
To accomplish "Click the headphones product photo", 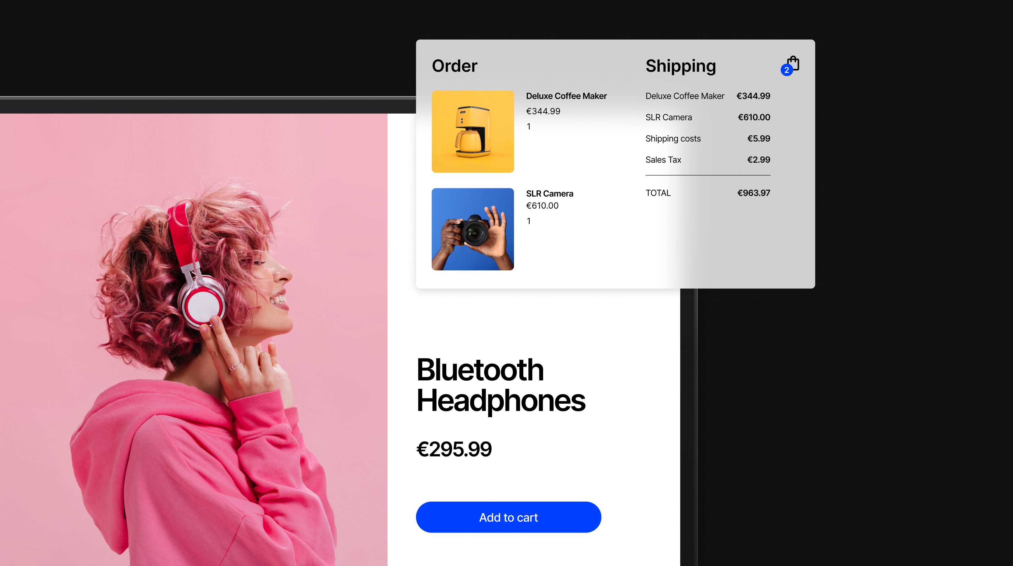I will (194, 340).
